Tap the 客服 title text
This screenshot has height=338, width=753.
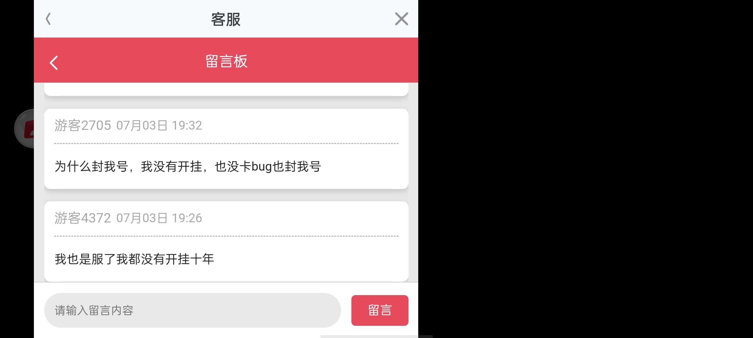pyautogui.click(x=226, y=19)
